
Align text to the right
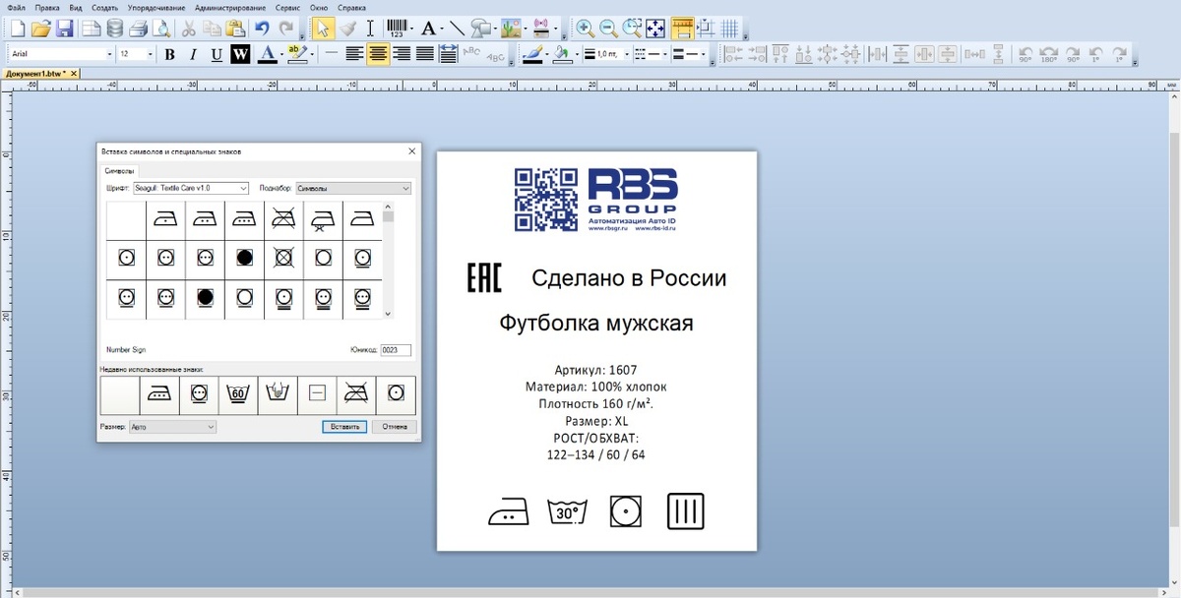402,54
